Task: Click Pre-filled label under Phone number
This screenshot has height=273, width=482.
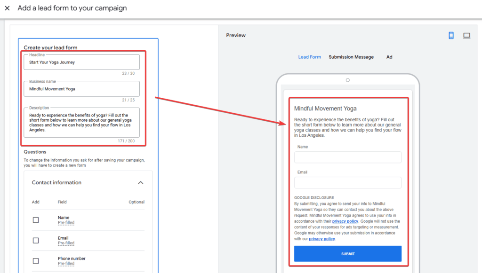Action: click(66, 264)
